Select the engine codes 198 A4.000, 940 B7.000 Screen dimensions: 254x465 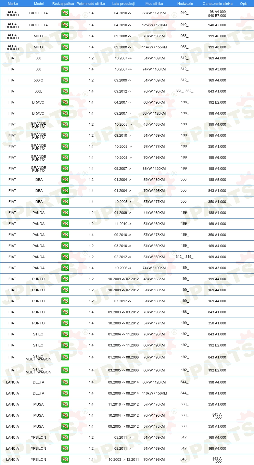point(217,13)
